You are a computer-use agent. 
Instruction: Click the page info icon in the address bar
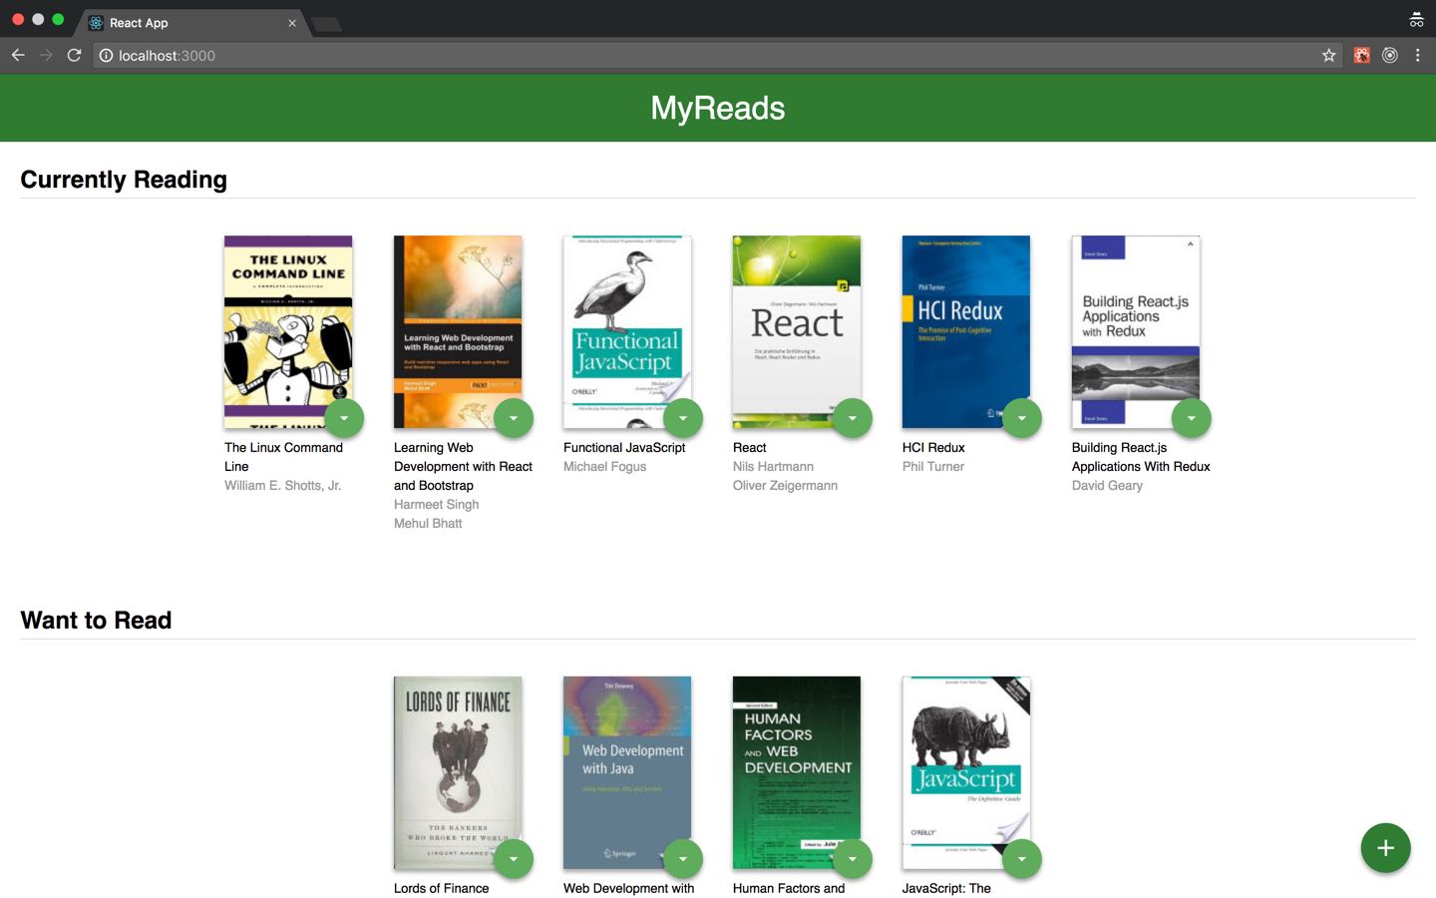[107, 56]
